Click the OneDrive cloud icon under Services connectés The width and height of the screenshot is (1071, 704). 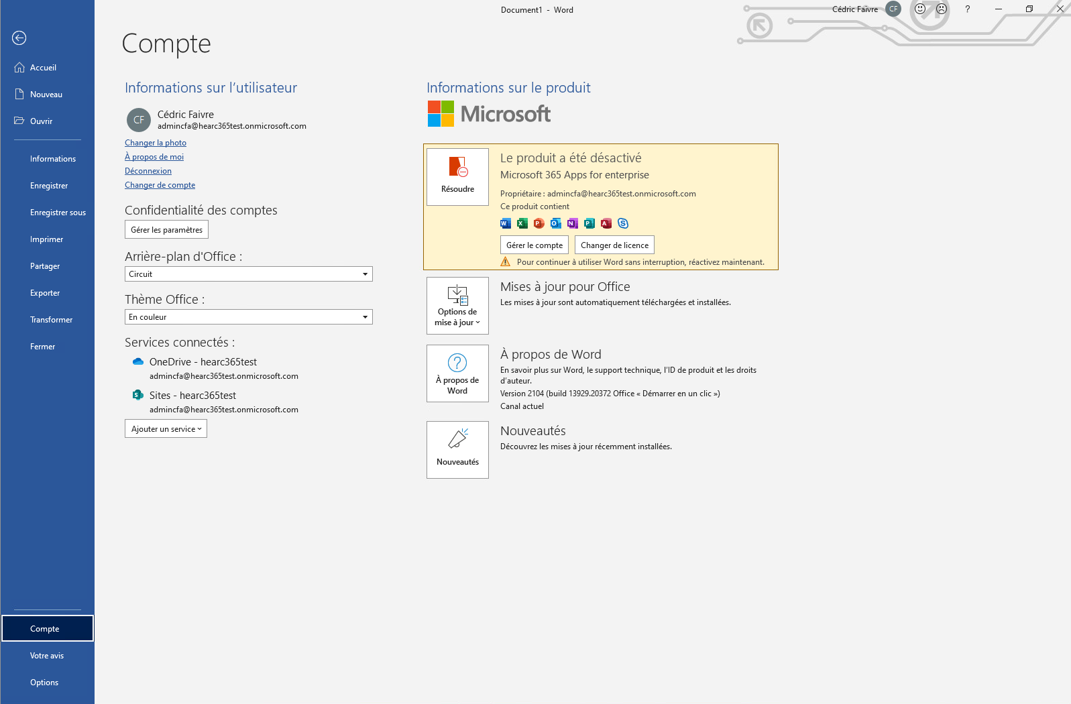click(x=138, y=361)
